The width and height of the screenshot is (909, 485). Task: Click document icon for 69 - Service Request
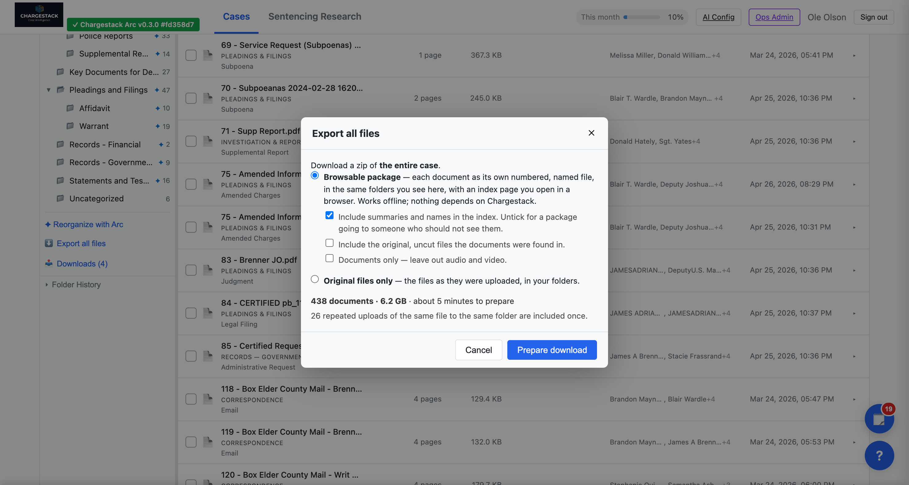208,55
